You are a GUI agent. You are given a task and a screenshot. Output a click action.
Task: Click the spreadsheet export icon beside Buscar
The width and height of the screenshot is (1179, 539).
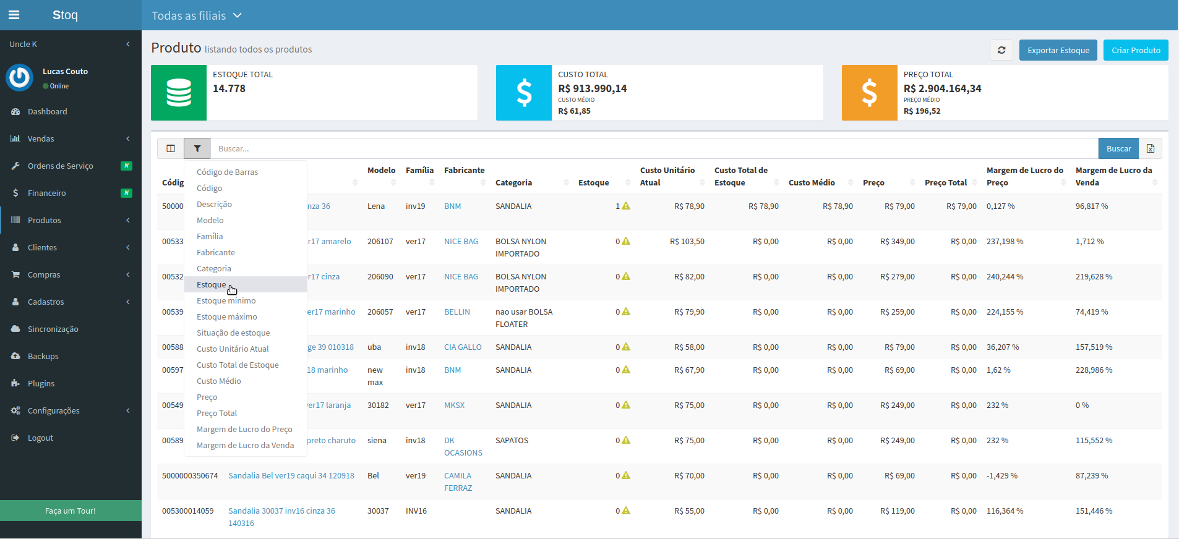[x=1151, y=148]
